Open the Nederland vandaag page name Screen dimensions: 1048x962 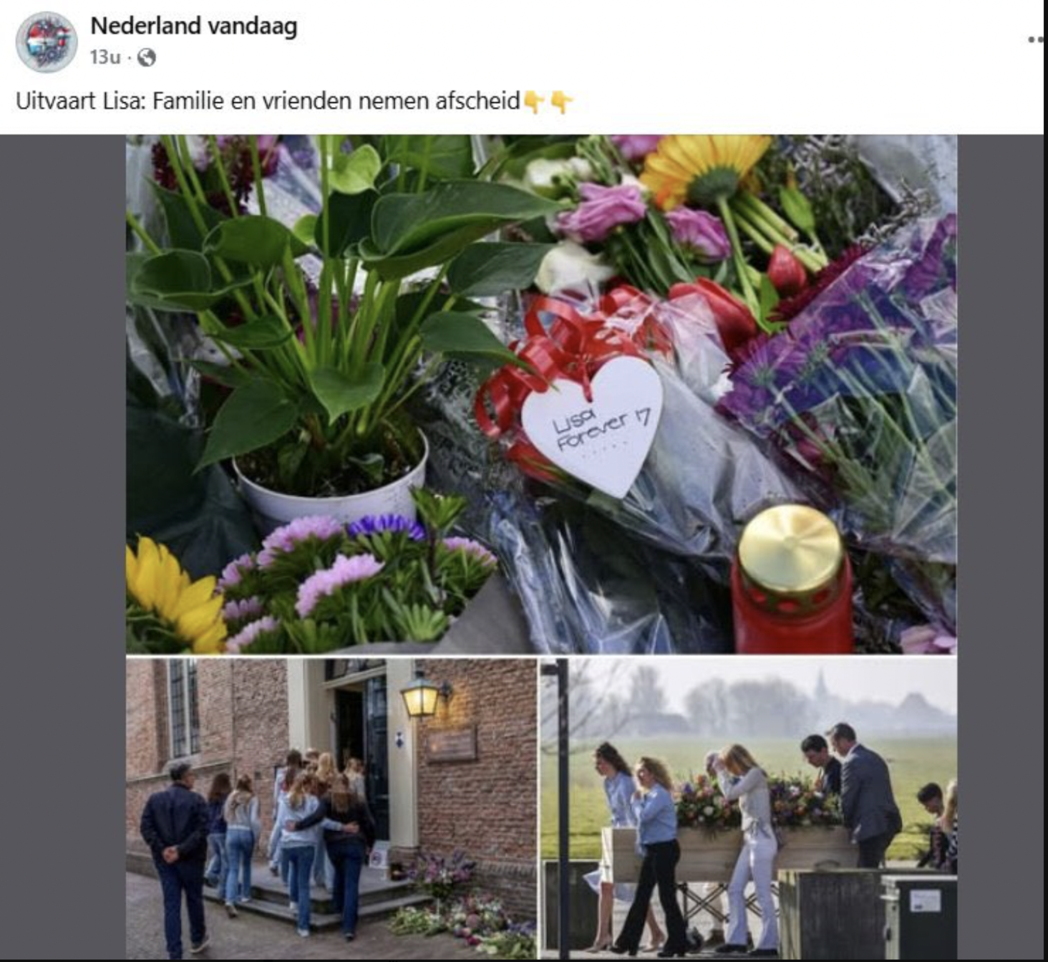pyautogui.click(x=194, y=26)
